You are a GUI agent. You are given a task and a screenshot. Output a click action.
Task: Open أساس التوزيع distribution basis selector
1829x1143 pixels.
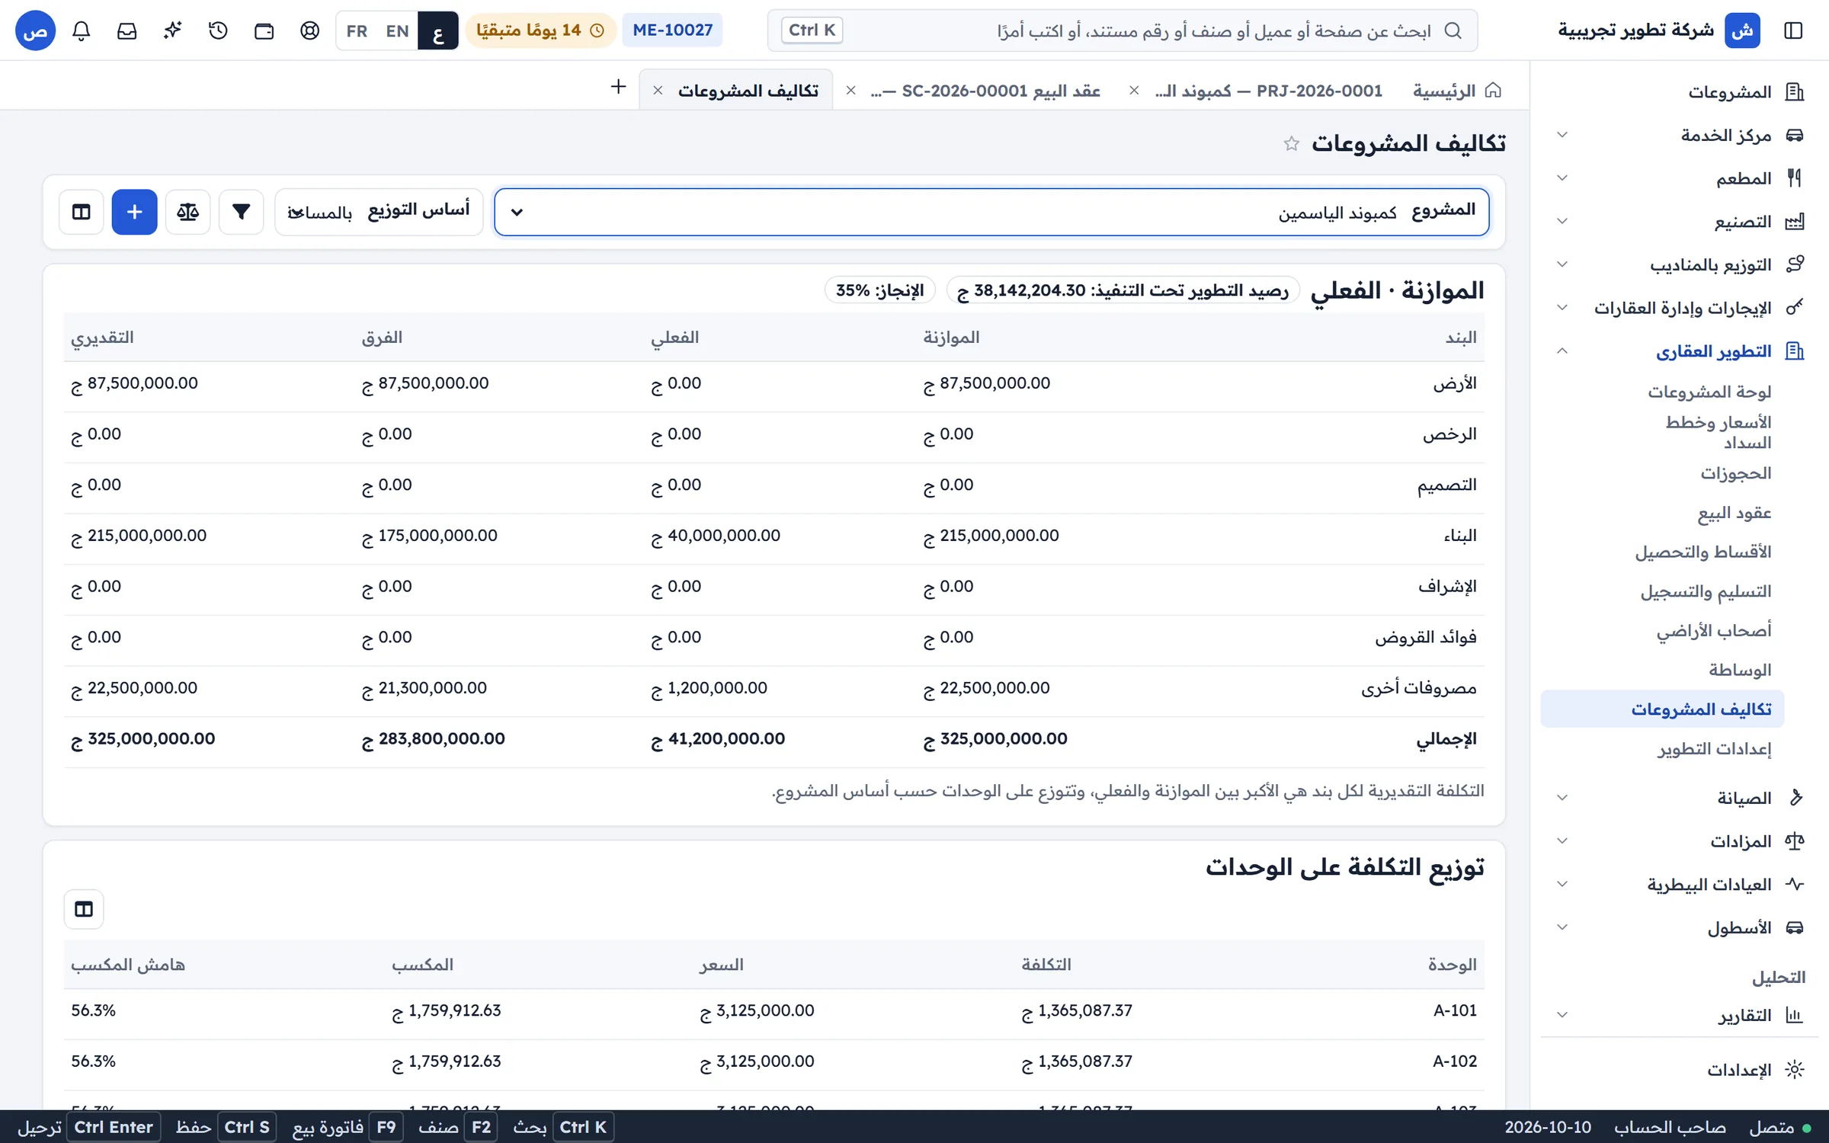[x=379, y=212]
